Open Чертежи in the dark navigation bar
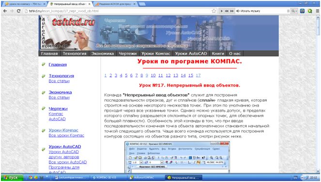321x182 pixels. (x=127, y=53)
